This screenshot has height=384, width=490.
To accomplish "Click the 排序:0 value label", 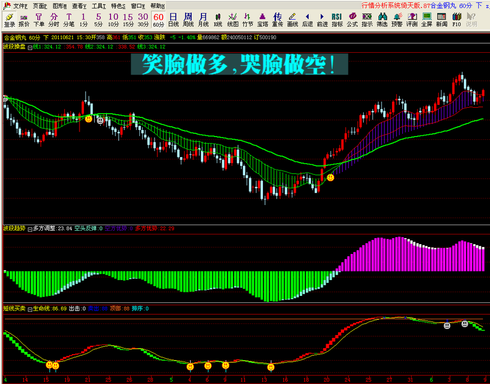I will pyautogui.click(x=140, y=308).
